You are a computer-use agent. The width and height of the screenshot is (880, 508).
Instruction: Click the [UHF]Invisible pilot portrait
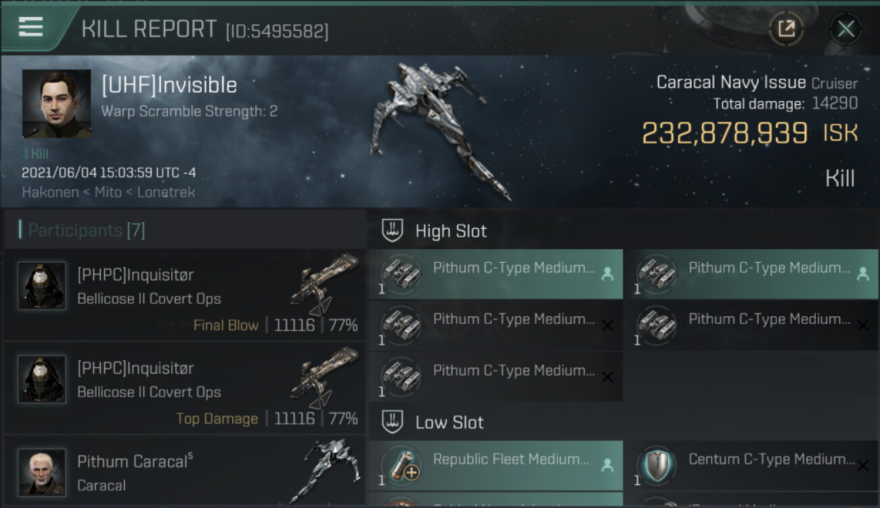pos(56,104)
